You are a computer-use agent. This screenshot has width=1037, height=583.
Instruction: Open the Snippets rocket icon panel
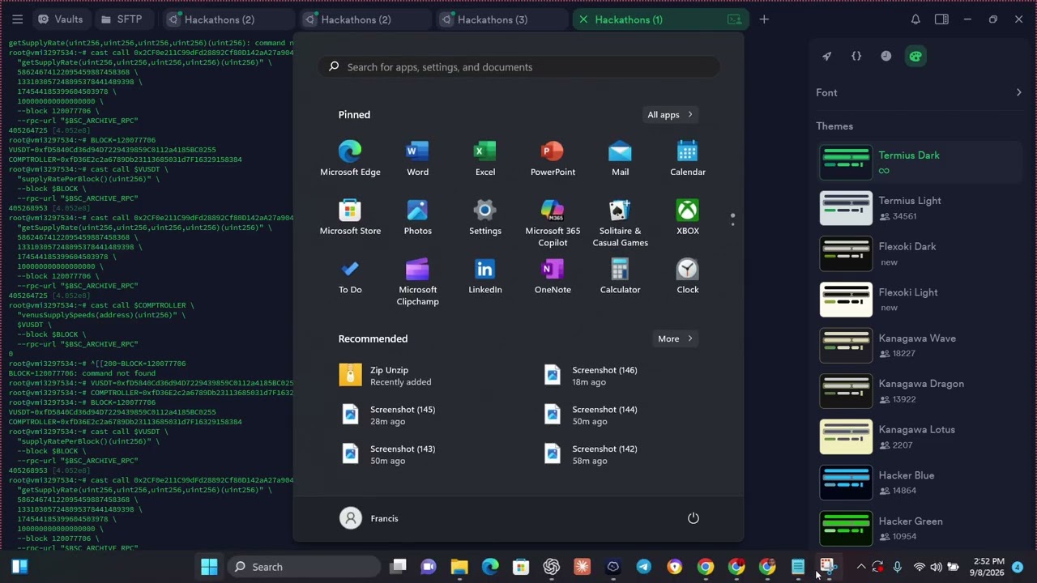coord(826,56)
